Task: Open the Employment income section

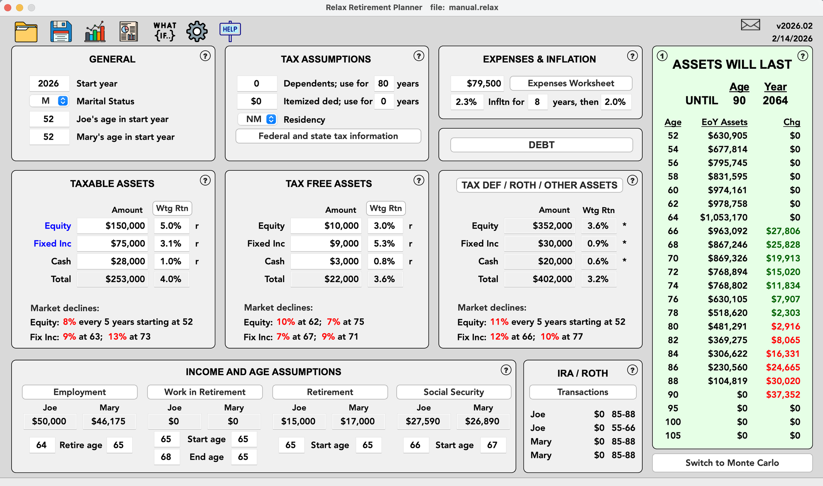Action: click(x=80, y=392)
